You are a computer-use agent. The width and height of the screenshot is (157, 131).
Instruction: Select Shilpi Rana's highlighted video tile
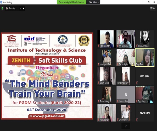145,57
